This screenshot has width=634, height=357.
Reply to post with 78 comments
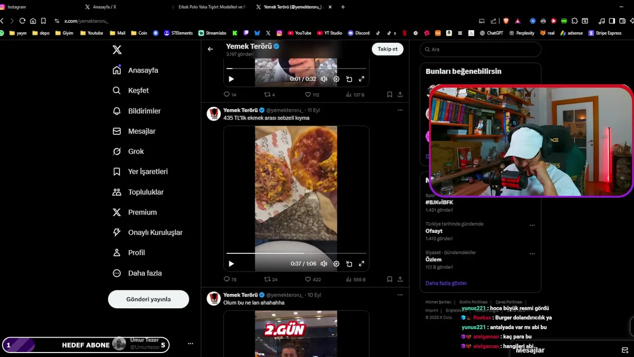point(230,279)
